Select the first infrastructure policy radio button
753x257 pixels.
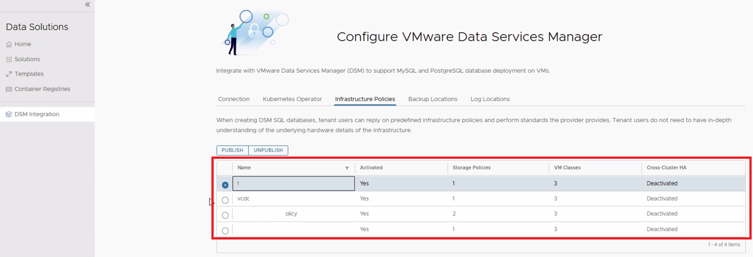[x=225, y=185]
